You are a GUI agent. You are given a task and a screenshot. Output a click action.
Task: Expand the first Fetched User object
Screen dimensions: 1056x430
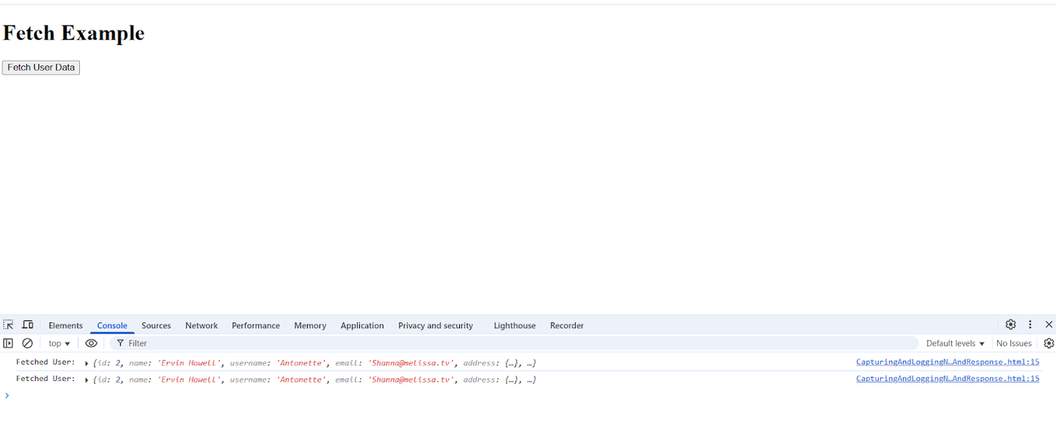point(87,364)
